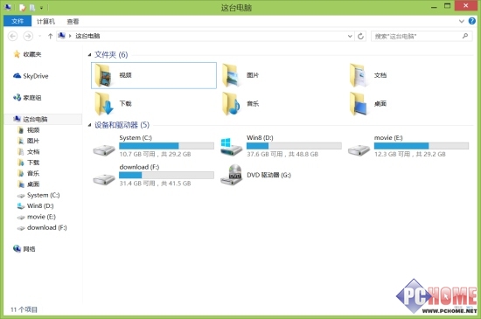Click the Win8 (D:) usage bar
The height and width of the screenshot is (319, 481).
(294, 146)
